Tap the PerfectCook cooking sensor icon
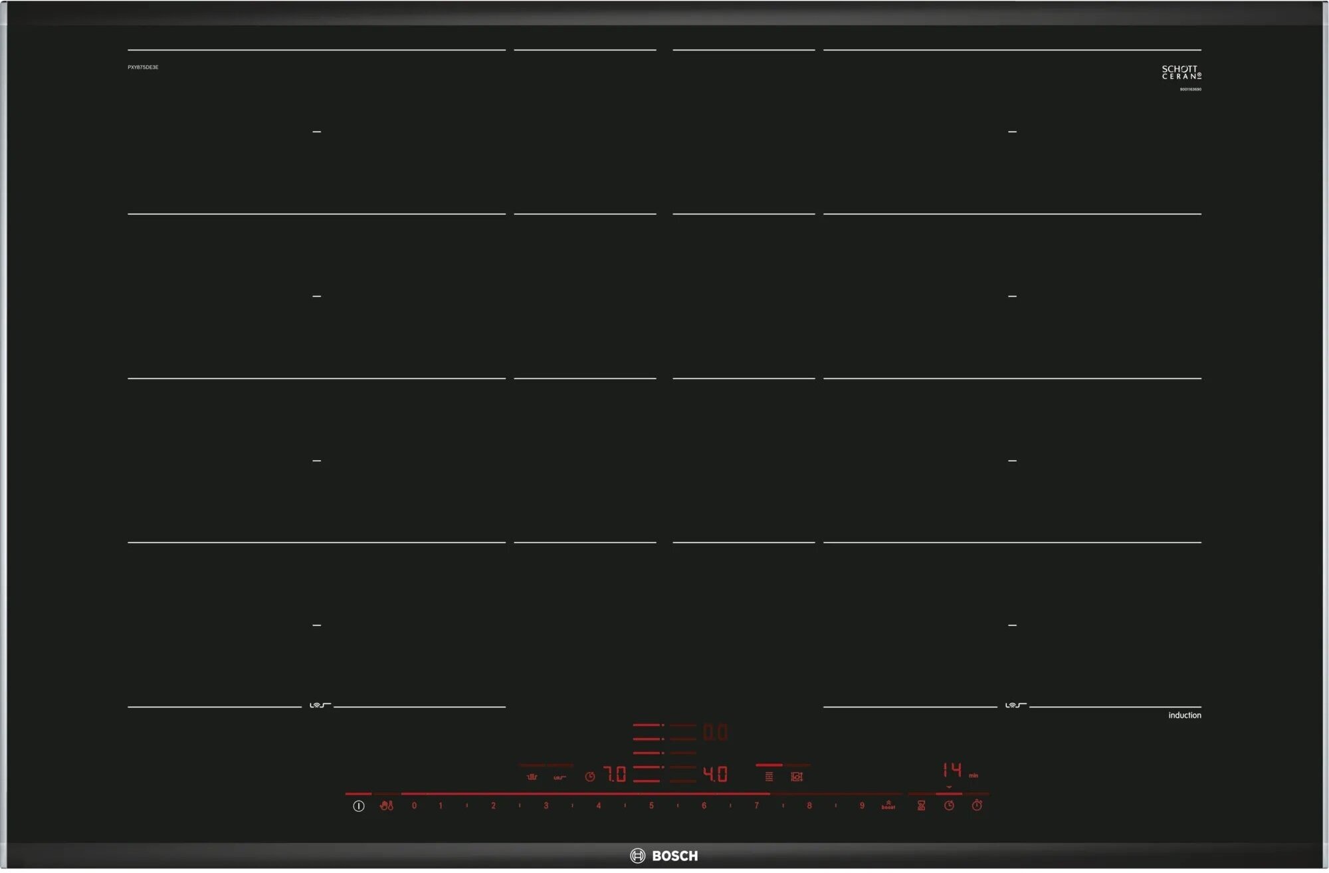Image resolution: width=1329 pixels, height=873 pixels. [533, 779]
